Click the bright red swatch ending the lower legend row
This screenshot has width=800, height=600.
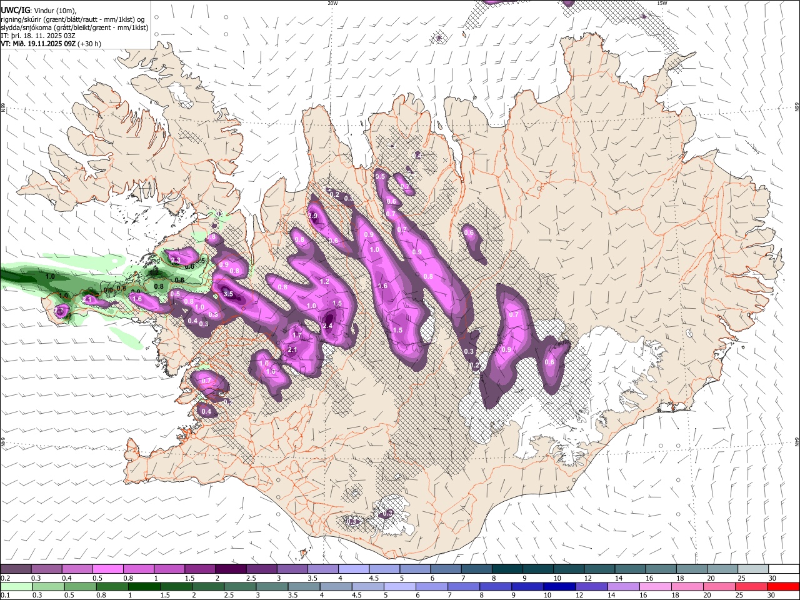[x=783, y=586]
